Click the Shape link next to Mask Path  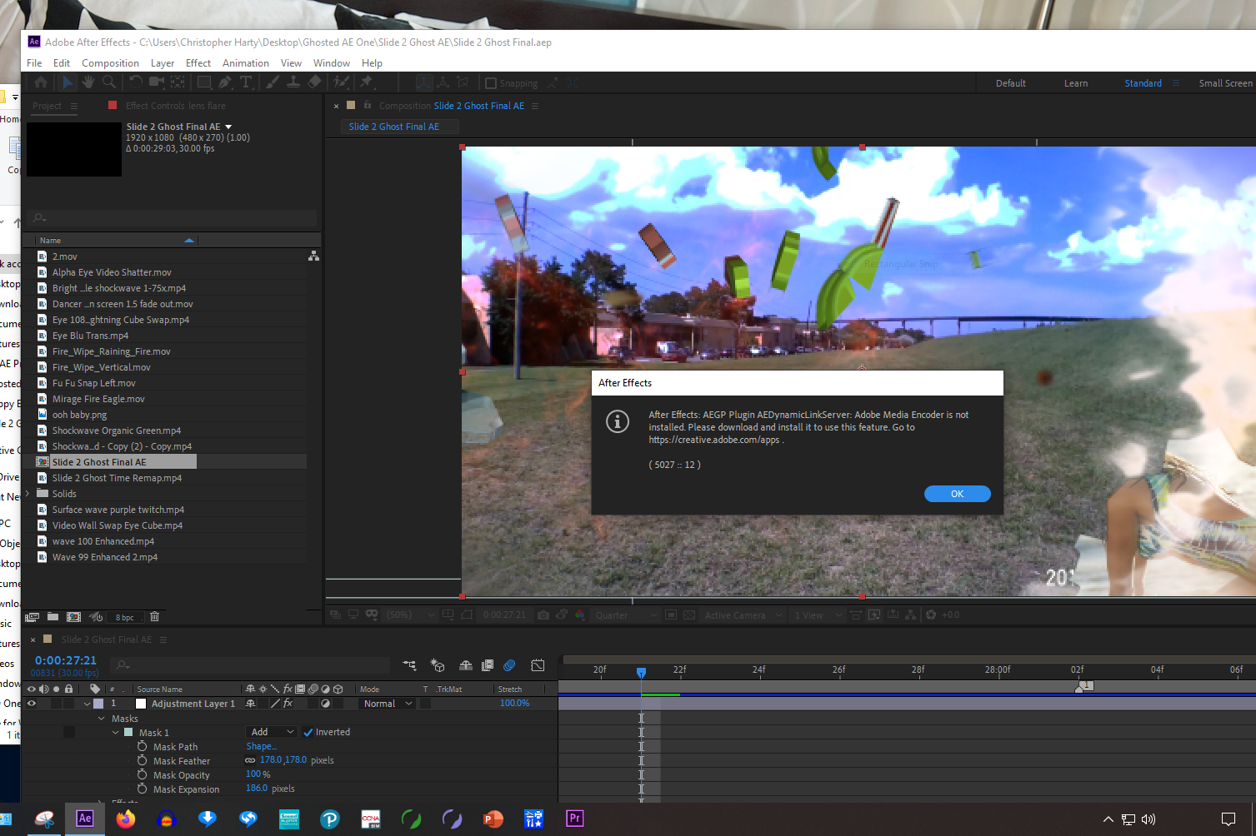pos(261,746)
